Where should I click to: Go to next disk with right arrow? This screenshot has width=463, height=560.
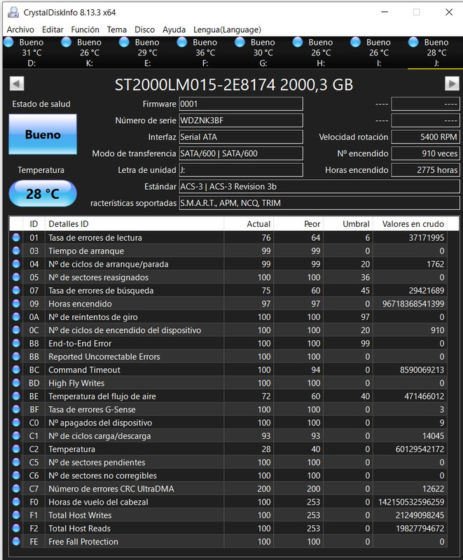(452, 84)
